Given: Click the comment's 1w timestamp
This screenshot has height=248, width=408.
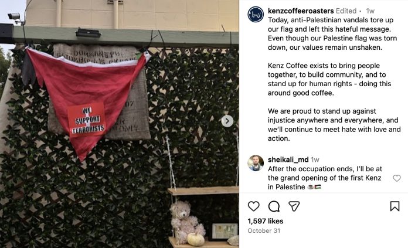Looking at the screenshot, I should 315,159.
